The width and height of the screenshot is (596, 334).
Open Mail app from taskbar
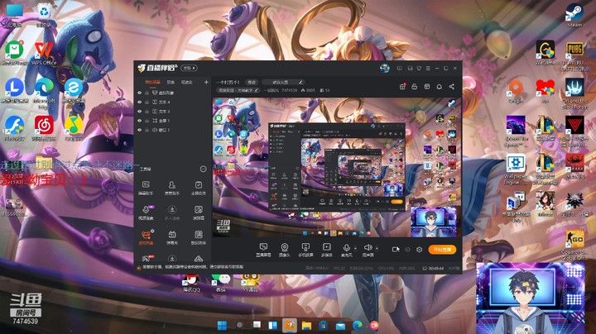click(340, 325)
